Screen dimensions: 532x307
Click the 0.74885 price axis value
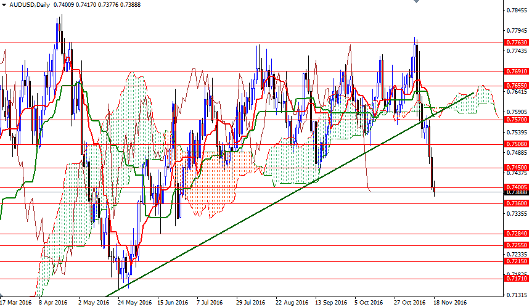pyautogui.click(x=517, y=153)
